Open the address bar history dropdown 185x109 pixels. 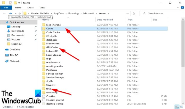coord(127,13)
